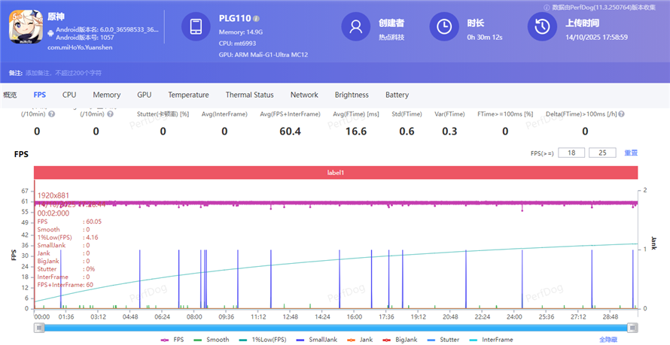Click the info icon beside PerfDog version notice
The width and height of the screenshot is (670, 345).
pos(547,6)
